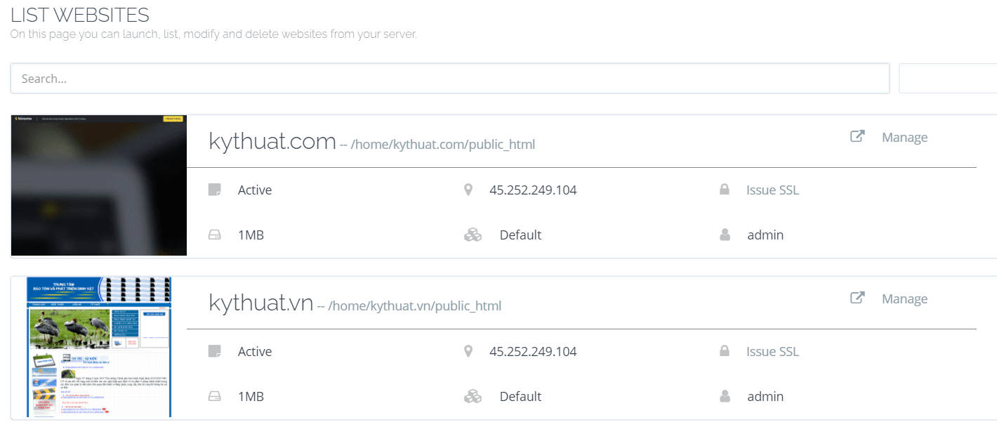Screen dimensions: 997x427
Task: Click the lock icon for kythuat.vn SSL
Action: pyautogui.click(x=724, y=350)
